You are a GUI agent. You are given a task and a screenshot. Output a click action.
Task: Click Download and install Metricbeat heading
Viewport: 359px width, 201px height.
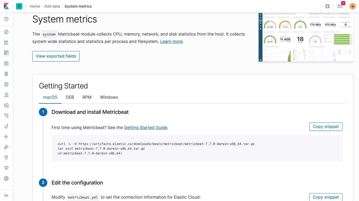pyautogui.click(x=90, y=112)
